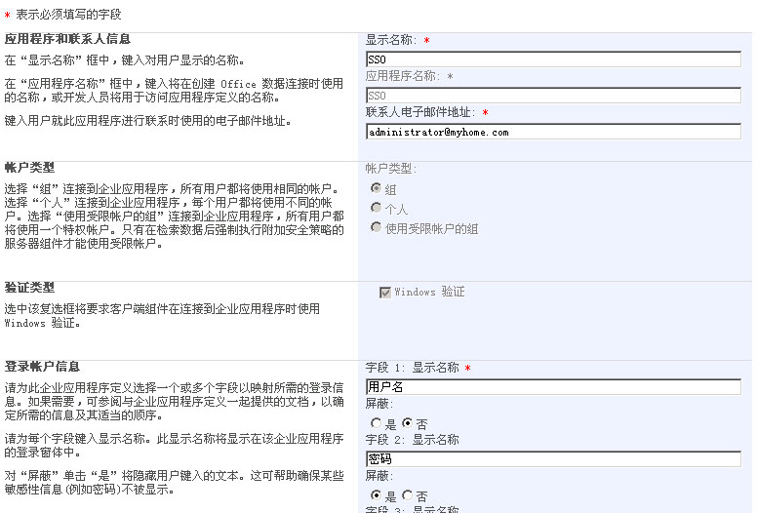Click the 联系人电子邮件地址 label

420,112
